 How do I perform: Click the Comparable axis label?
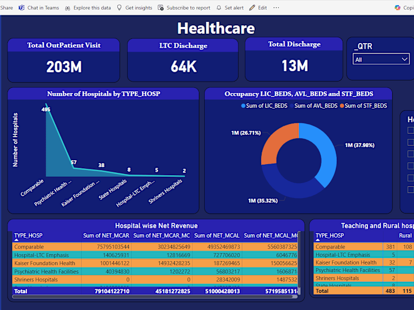32,188
